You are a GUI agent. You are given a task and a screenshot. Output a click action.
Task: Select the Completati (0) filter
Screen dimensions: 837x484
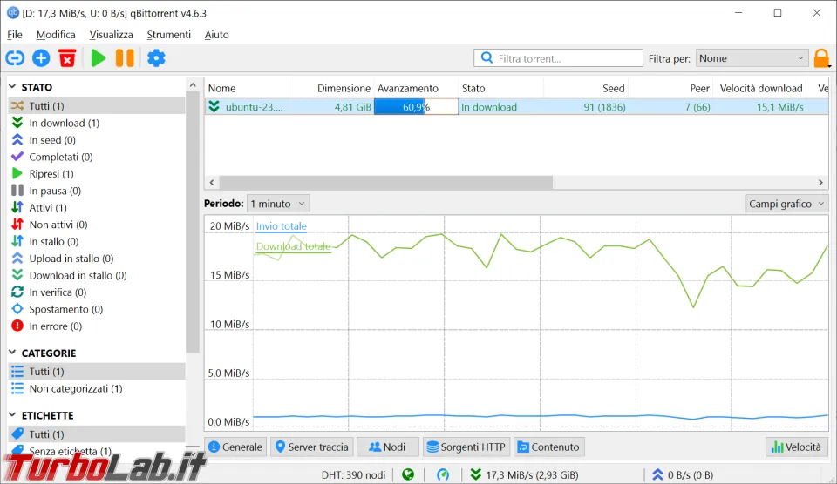pyautogui.click(x=97, y=158)
